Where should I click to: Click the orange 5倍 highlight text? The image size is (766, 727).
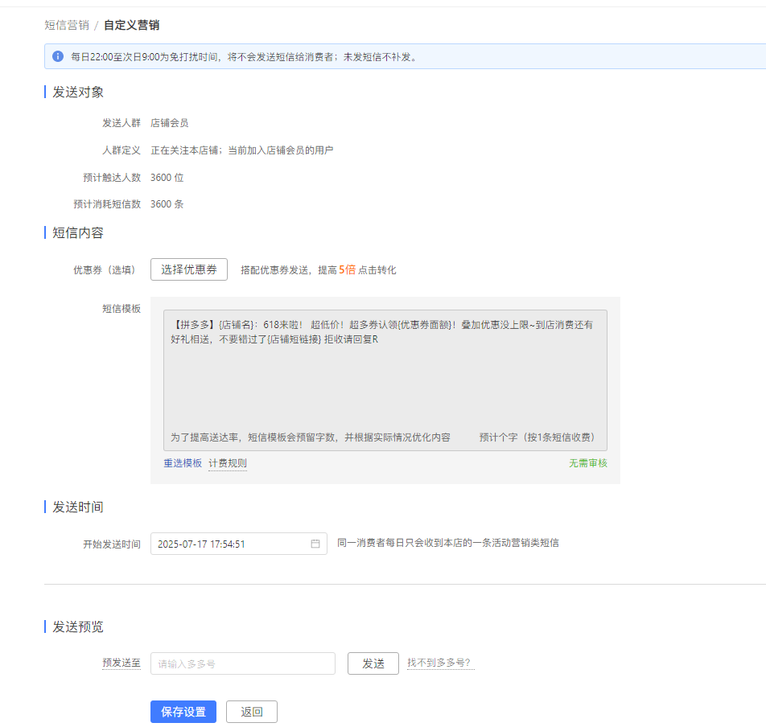[347, 269]
